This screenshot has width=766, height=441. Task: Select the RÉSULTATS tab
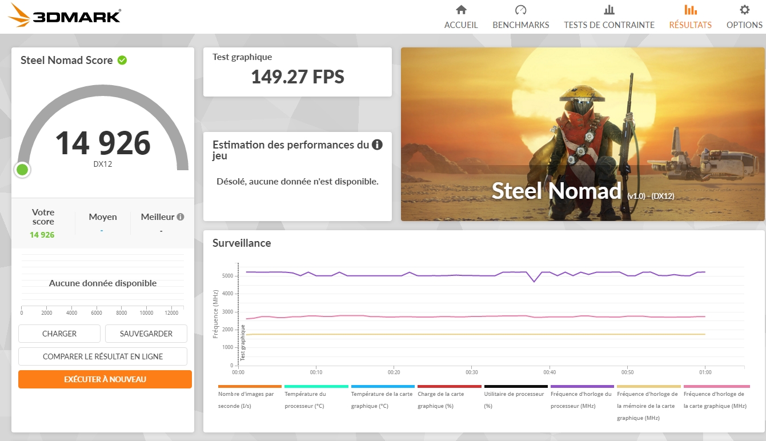point(691,25)
